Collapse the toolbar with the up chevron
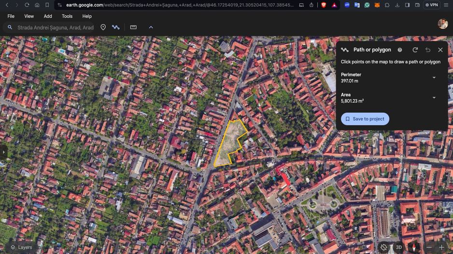Screen dimensions: 453x254 [151, 27]
